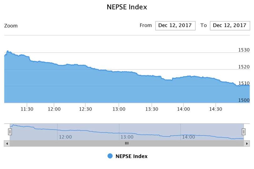Click the 14:30 main x-axis label

tap(215, 109)
